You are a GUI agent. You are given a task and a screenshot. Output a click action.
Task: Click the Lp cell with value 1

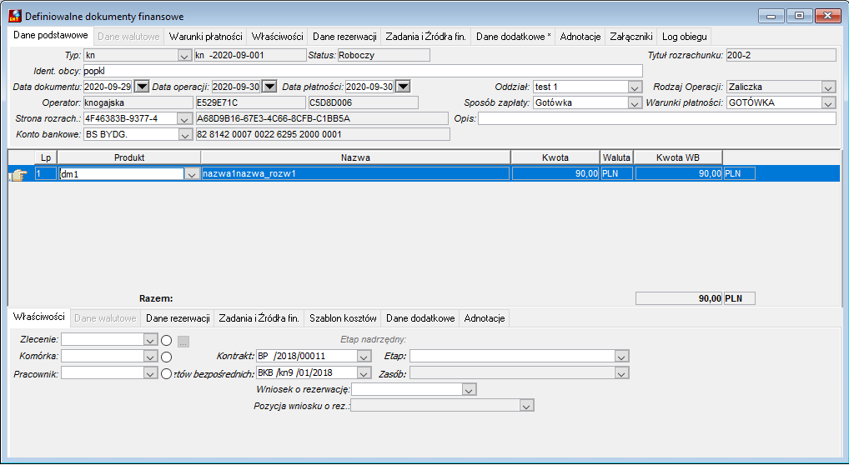[46, 174]
